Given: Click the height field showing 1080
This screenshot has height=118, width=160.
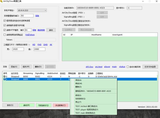Looking at the screenshot, I should pos(39,49).
